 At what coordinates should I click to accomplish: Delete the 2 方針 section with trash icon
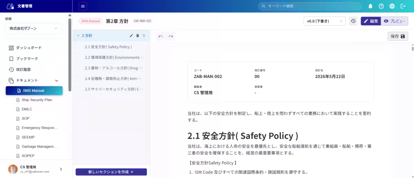(x=138, y=36)
